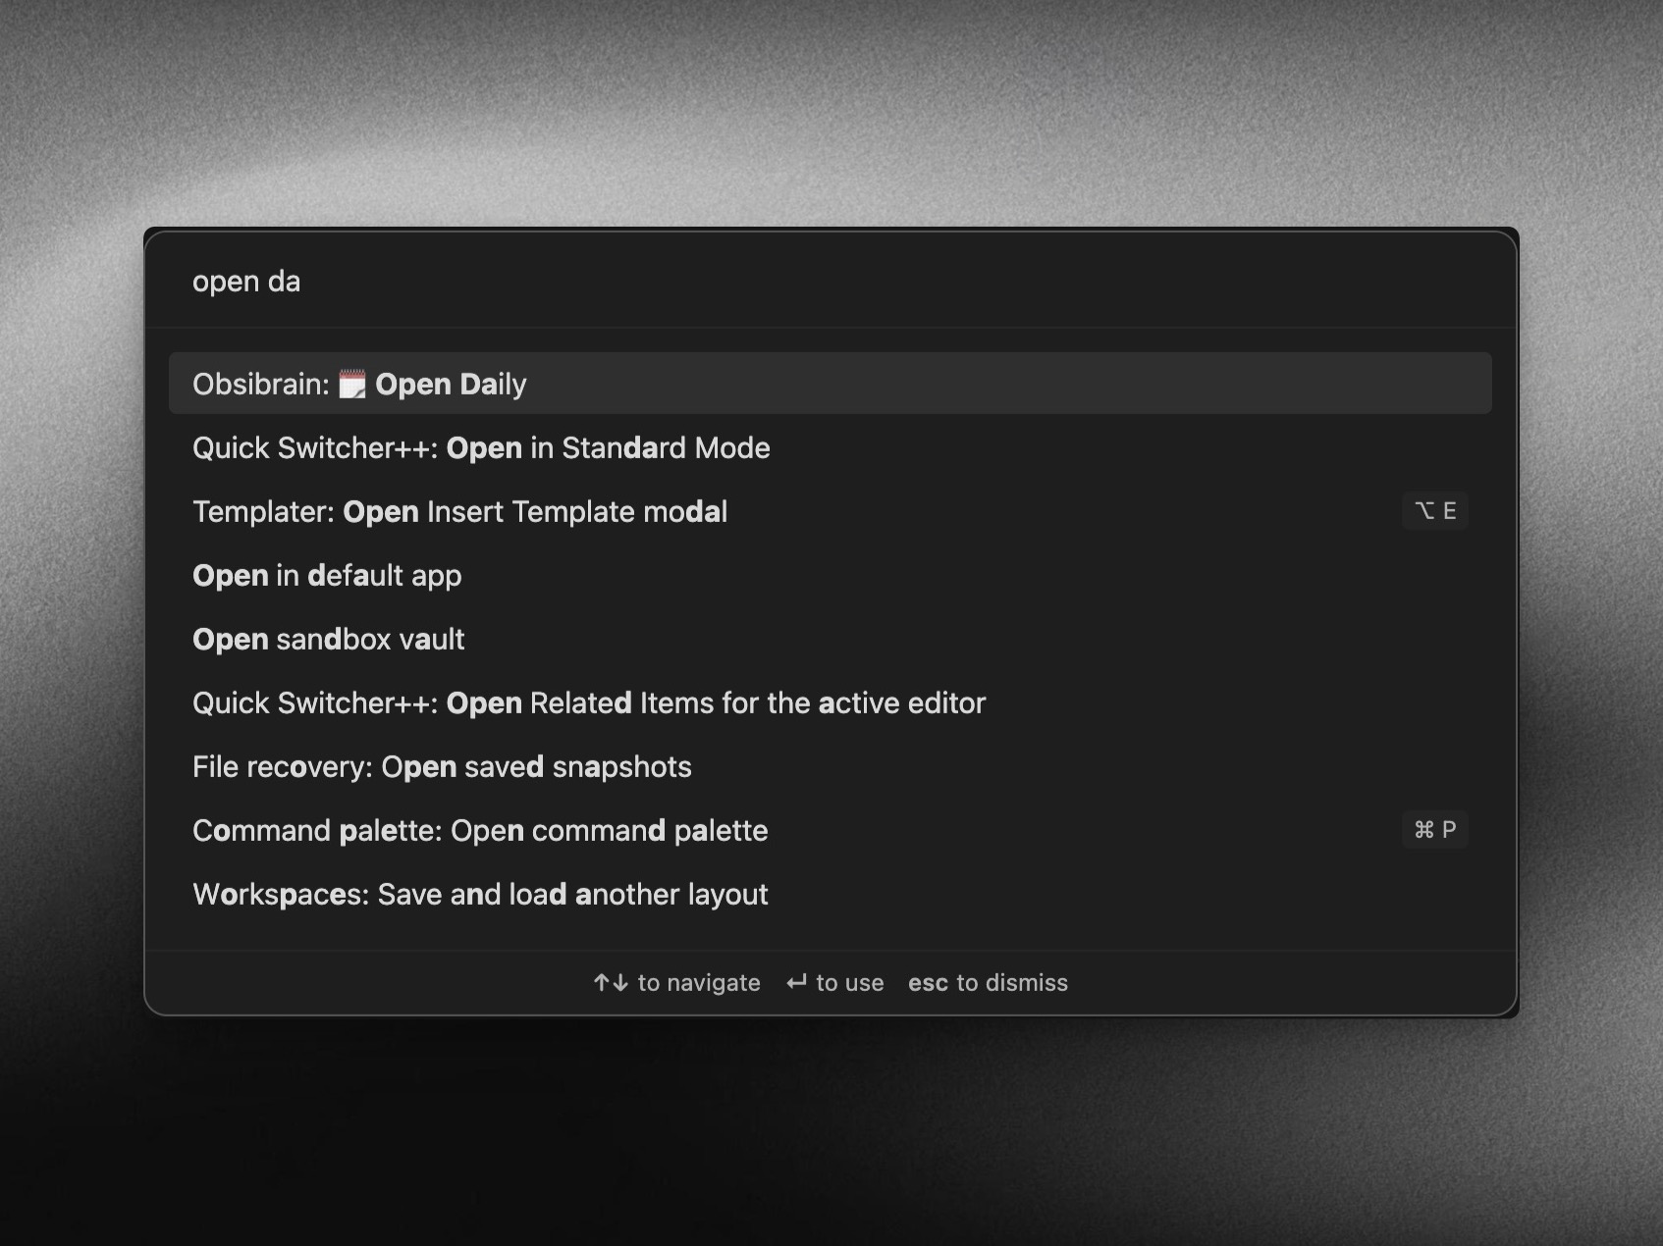Click the calendar icon beside Open Daily
Screen dimensions: 1663x1246
(351, 384)
